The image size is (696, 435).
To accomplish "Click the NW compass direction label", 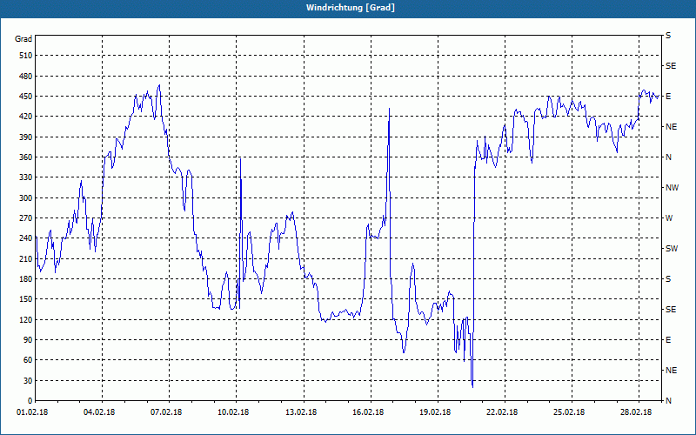I will click(x=672, y=188).
